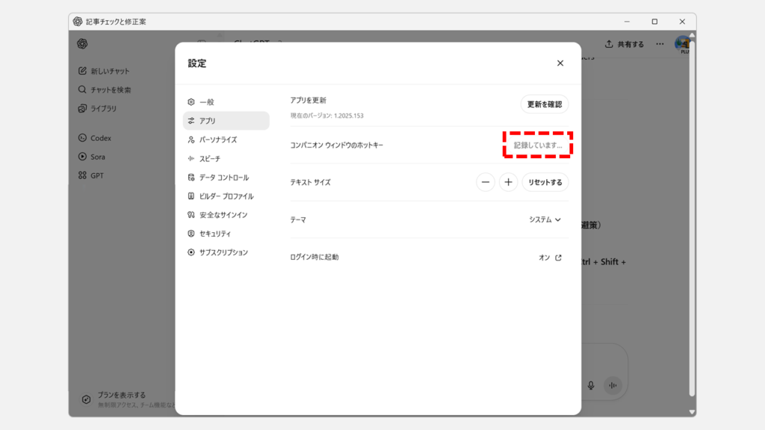Viewport: 765px width, 430px height.
Task: Click the 更新を確認 button
Action: click(x=545, y=105)
